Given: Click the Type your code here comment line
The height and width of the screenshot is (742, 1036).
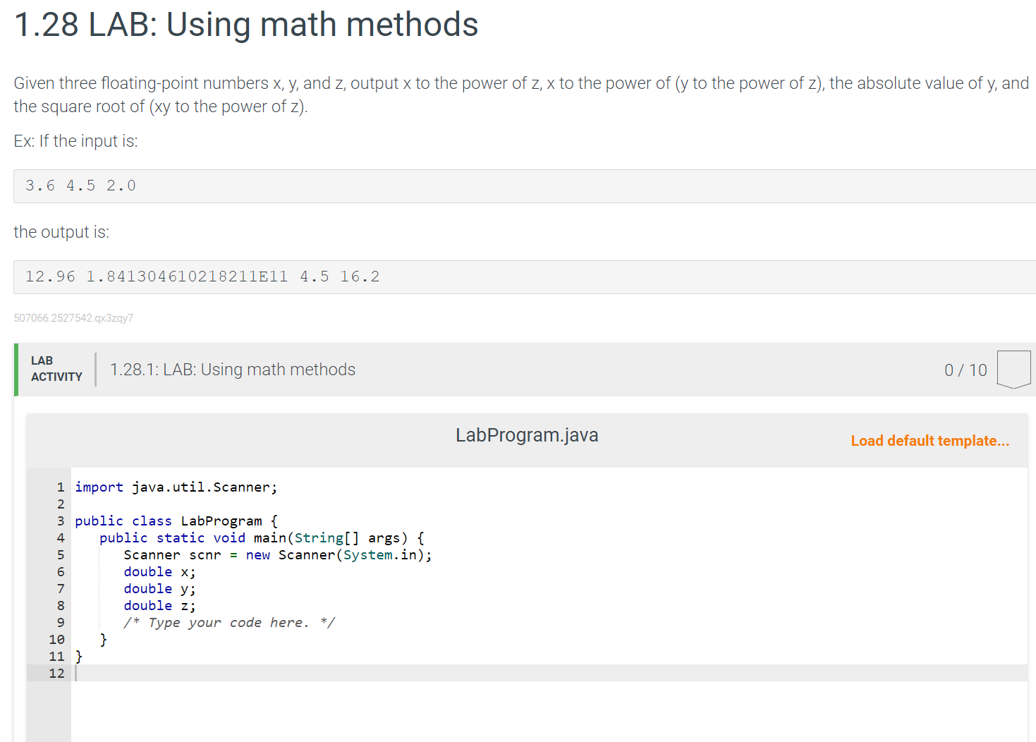Looking at the screenshot, I should [229, 622].
